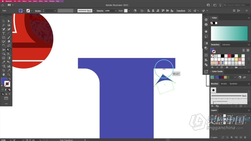Screen dimensions: 251x141
Task: Select the Pen tool
Action: coord(3,29)
